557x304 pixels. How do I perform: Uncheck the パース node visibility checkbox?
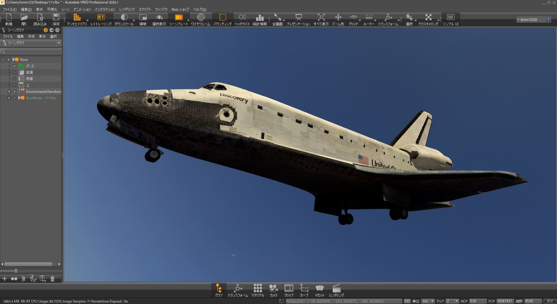point(14,66)
